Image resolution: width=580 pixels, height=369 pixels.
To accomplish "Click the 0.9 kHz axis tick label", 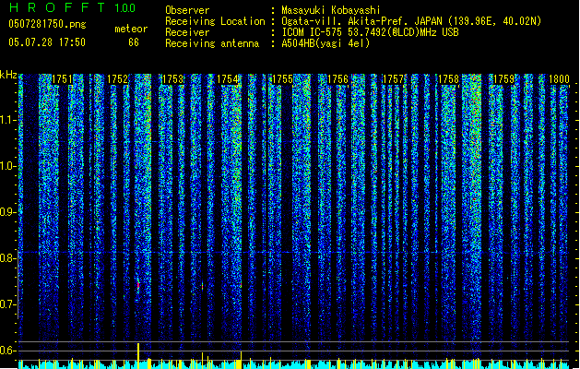I will point(8,212).
